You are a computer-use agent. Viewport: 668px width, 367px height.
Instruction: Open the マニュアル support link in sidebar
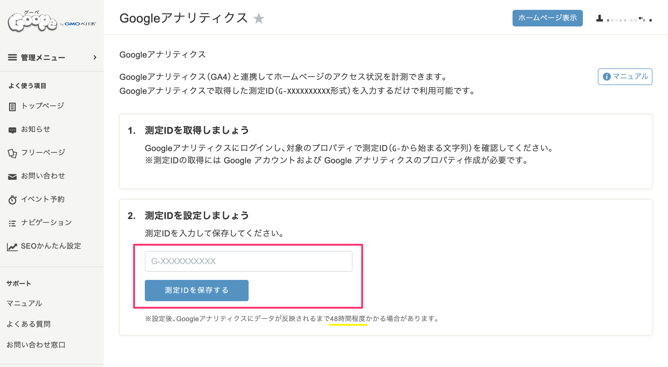click(24, 303)
